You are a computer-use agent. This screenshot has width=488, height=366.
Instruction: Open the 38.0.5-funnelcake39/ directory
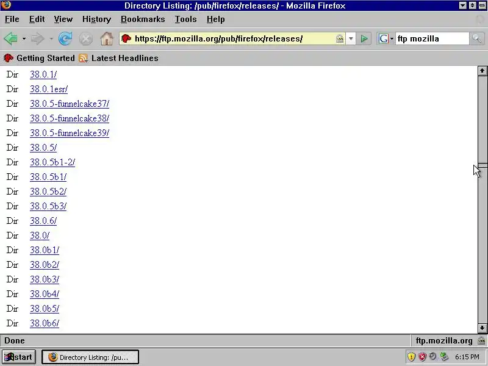coord(70,133)
